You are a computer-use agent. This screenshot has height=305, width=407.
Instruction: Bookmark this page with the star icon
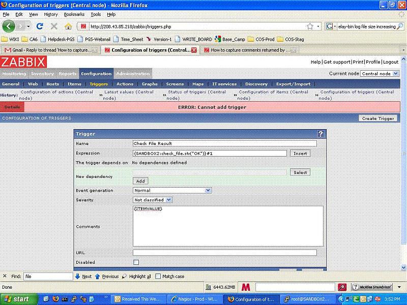(310, 26)
